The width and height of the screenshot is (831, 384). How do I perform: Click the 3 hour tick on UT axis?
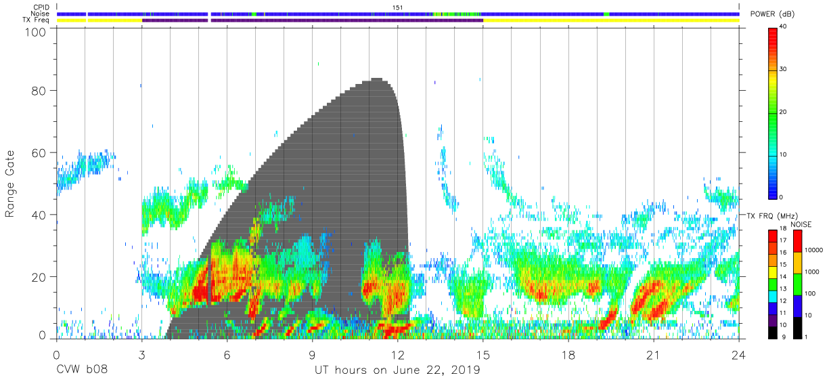(x=141, y=354)
